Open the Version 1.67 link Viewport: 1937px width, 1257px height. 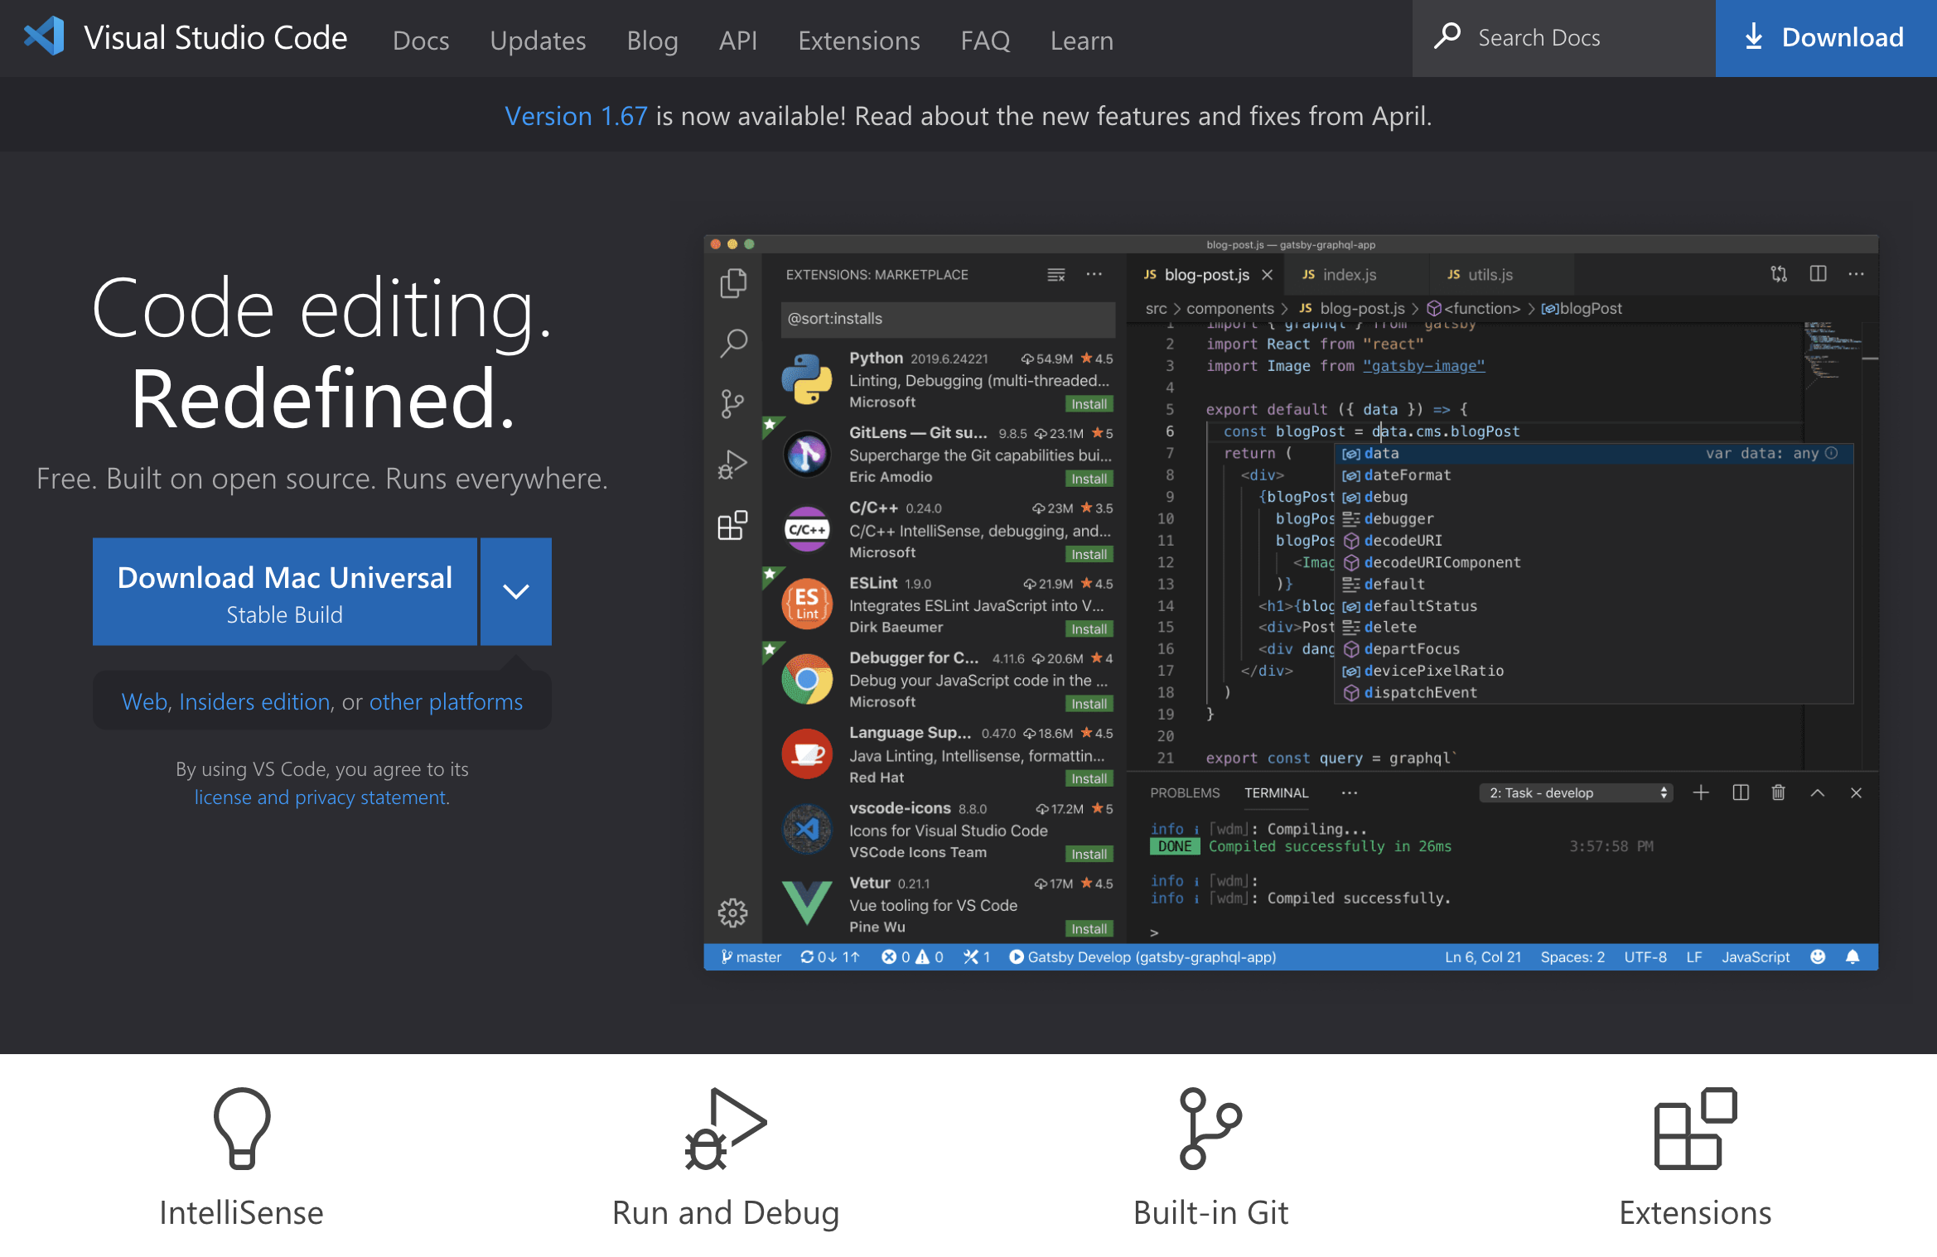point(575,116)
